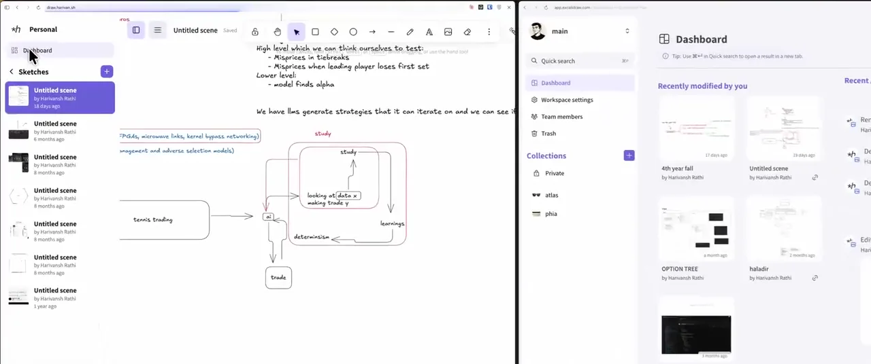Screen dimensions: 871x364
Task: Activate the Eraser tool
Action: click(467, 32)
